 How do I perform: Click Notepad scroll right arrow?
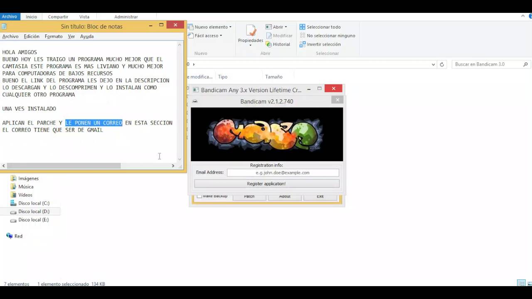(x=173, y=166)
